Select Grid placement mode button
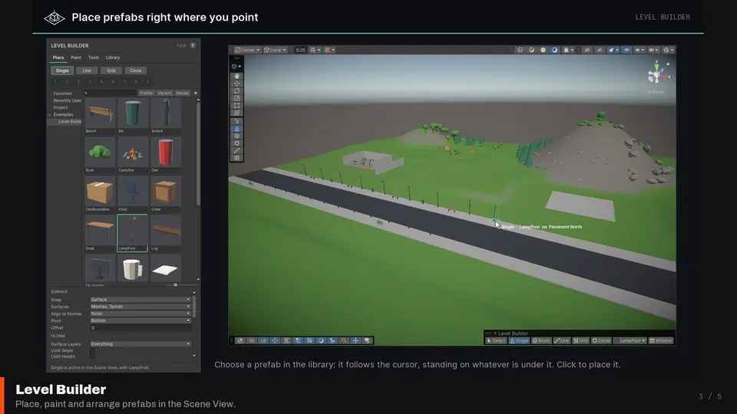 (x=111, y=71)
